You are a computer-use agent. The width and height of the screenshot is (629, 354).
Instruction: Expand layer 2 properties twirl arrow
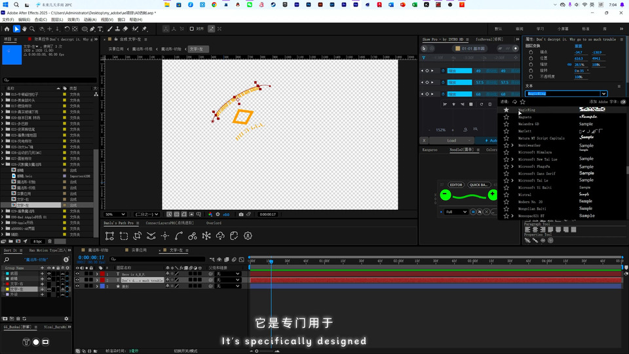97,280
